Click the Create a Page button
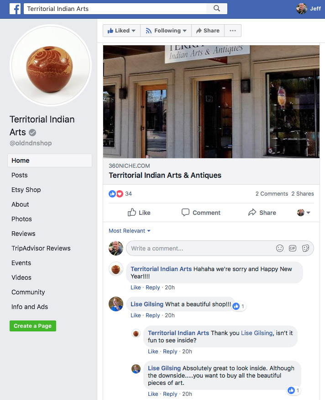325x400 pixels. [x=33, y=326]
